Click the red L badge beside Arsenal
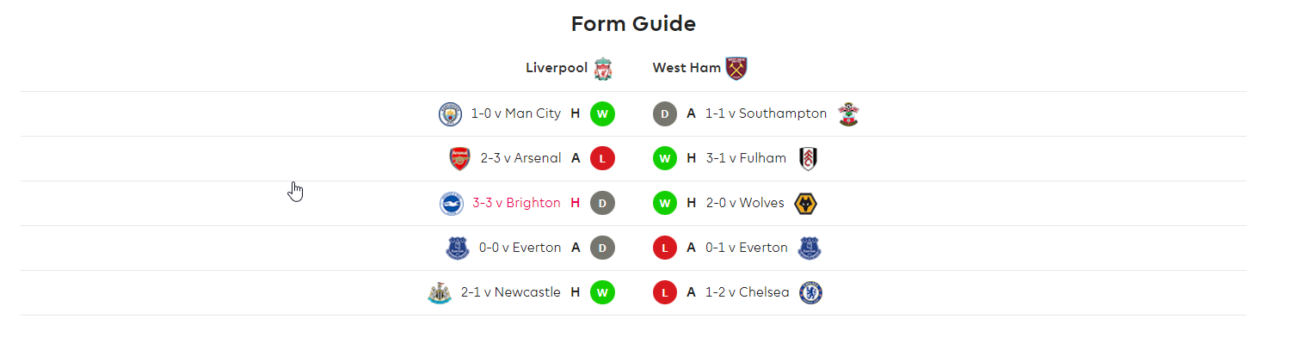This screenshot has height=337, width=1293. (x=602, y=158)
